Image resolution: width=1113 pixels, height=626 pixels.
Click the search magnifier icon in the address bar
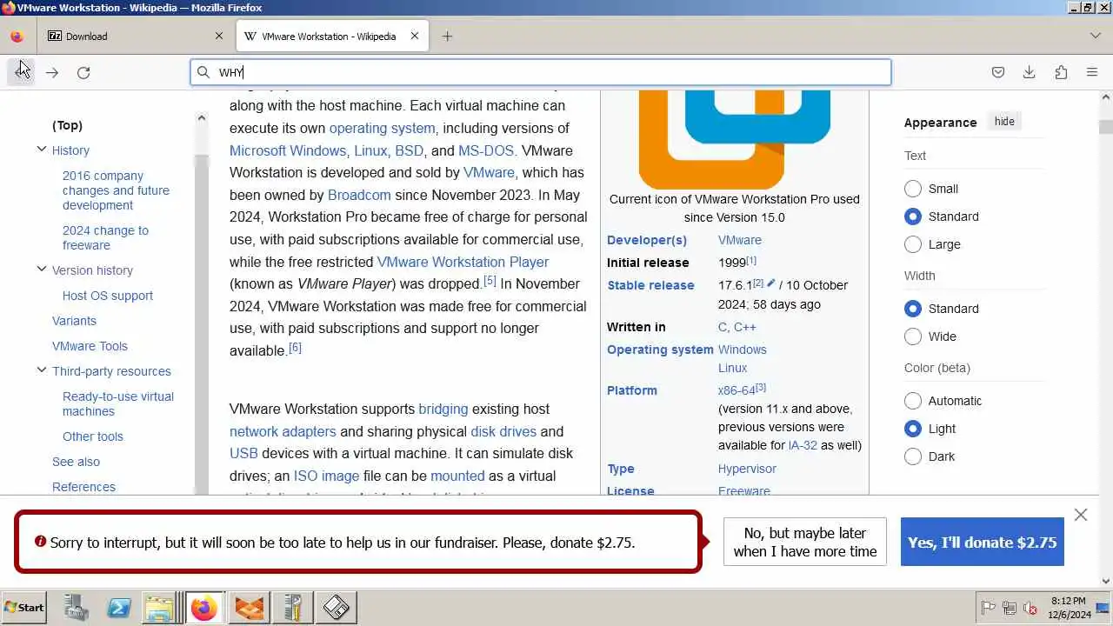pyautogui.click(x=203, y=72)
